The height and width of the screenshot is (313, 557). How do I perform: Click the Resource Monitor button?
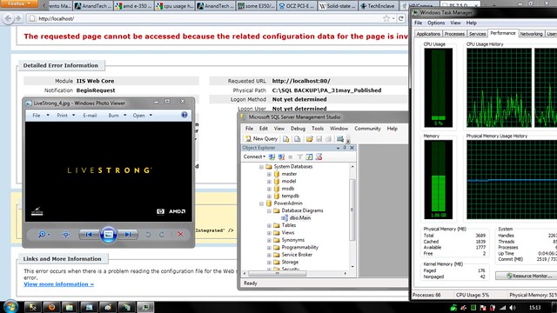point(526,276)
